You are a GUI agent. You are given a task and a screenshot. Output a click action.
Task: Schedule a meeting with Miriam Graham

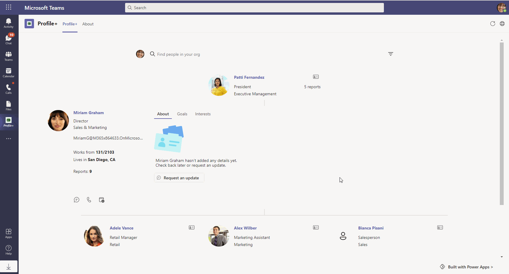click(101, 200)
